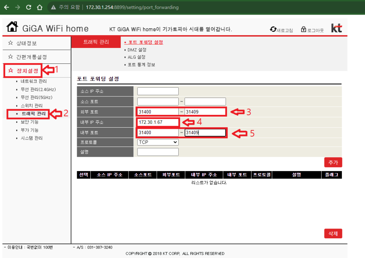This screenshot has width=365, height=258.
Task: Click the 리스트가 없습니다 empty list message
Action: 209,183
